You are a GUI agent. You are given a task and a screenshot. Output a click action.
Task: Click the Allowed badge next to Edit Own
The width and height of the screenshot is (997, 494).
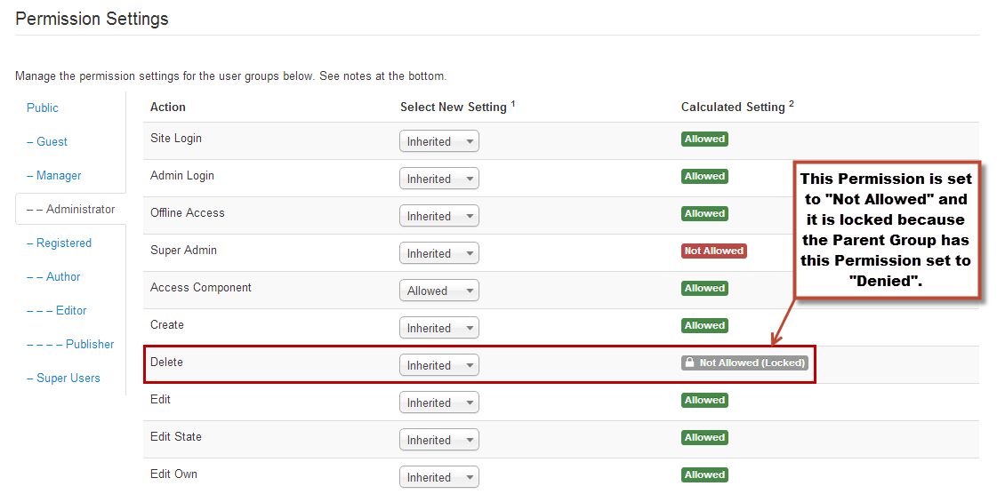tap(704, 474)
